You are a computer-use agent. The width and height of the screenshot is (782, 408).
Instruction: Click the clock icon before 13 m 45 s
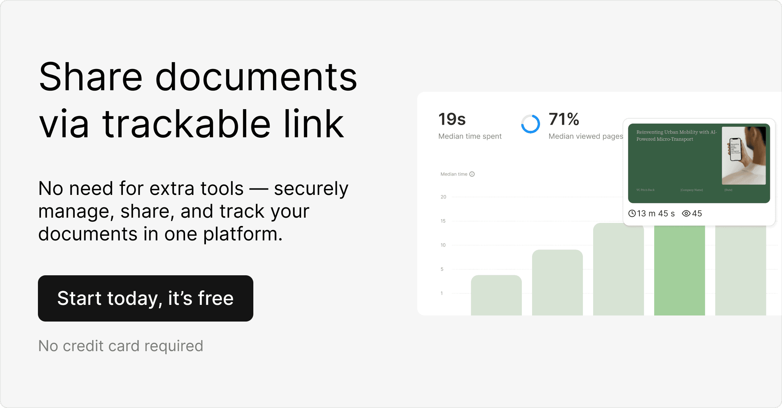pyautogui.click(x=632, y=213)
